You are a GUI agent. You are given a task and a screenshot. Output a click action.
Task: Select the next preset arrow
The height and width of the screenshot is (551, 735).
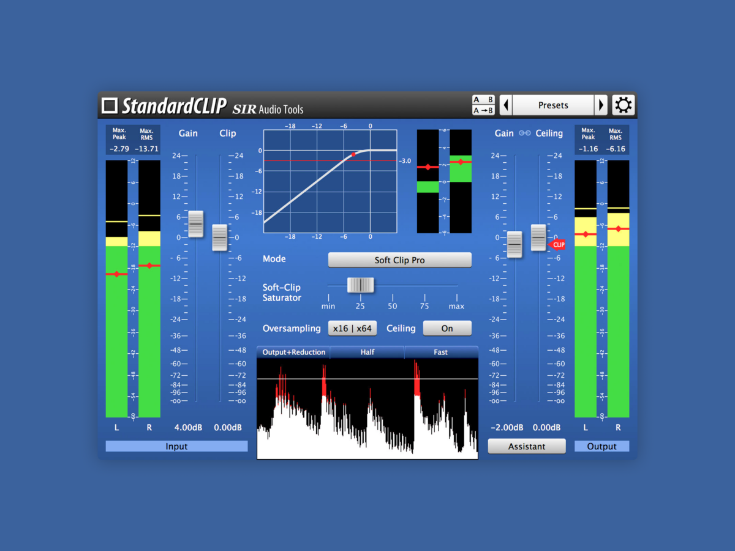[601, 105]
